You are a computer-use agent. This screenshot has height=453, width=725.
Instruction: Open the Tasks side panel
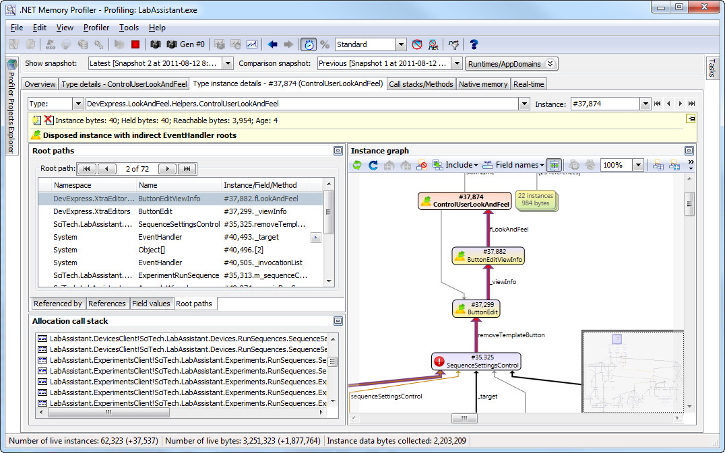[712, 68]
